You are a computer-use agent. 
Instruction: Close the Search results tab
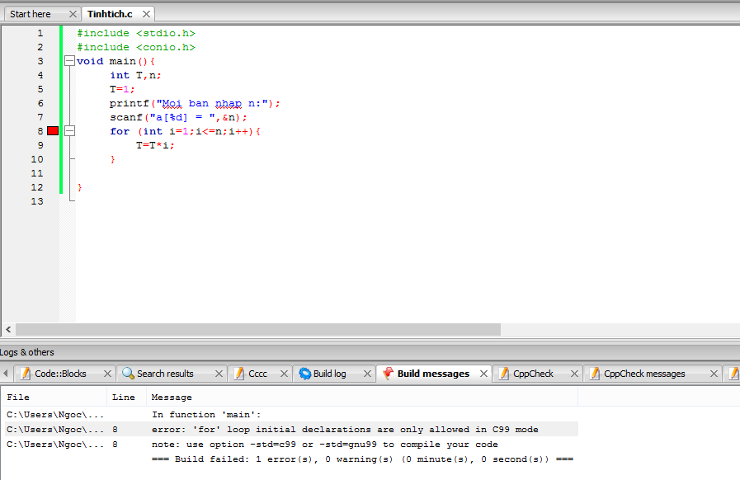(x=219, y=374)
